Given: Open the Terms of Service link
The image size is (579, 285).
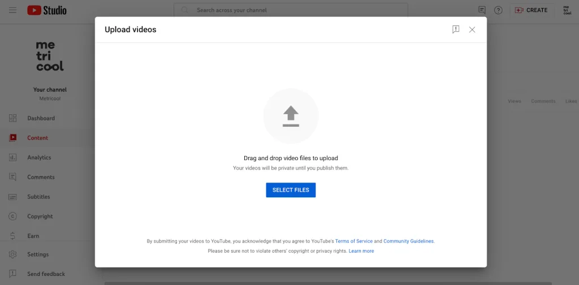Looking at the screenshot, I should 353,241.
